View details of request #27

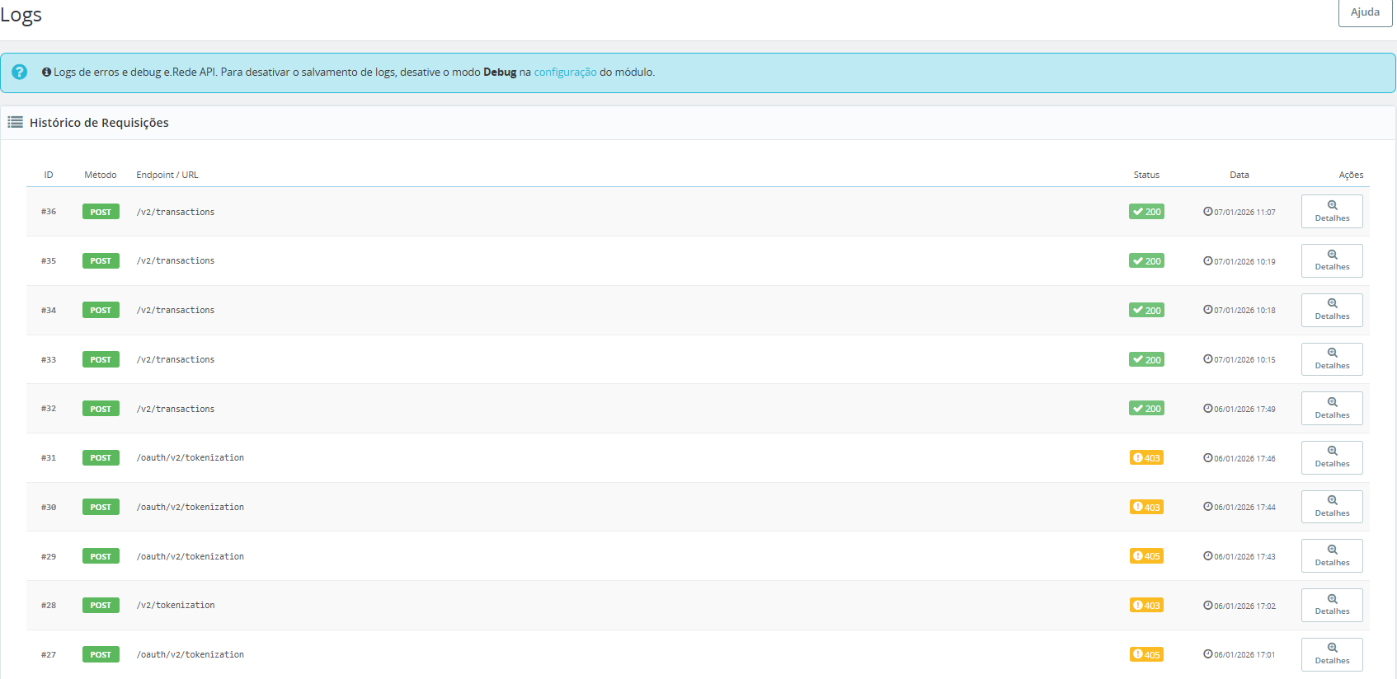(1332, 654)
